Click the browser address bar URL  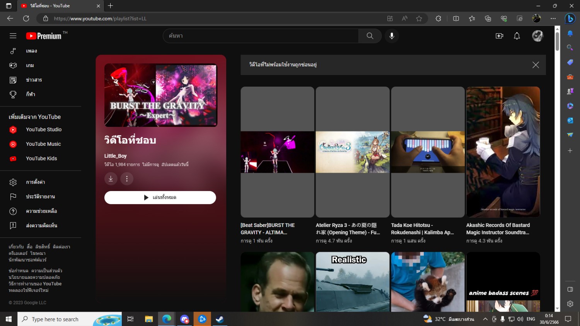pyautogui.click(x=100, y=19)
